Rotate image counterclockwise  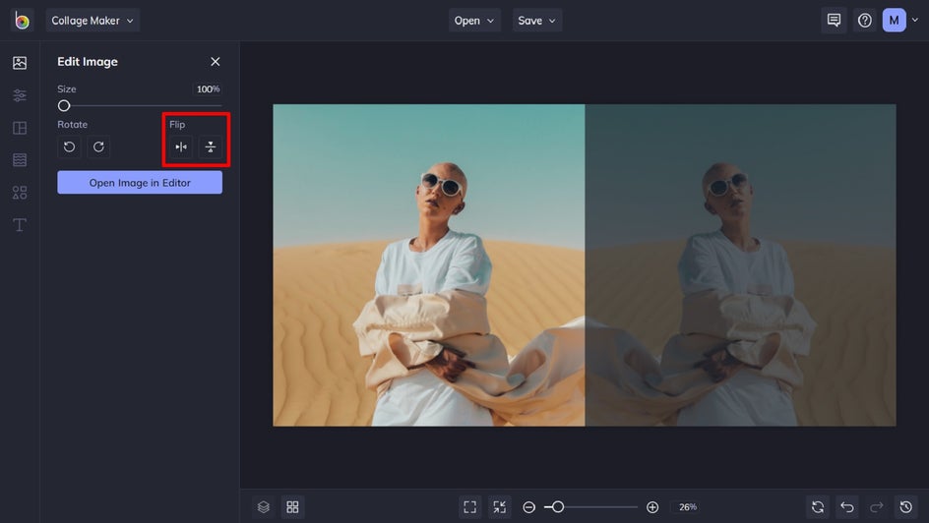(69, 146)
